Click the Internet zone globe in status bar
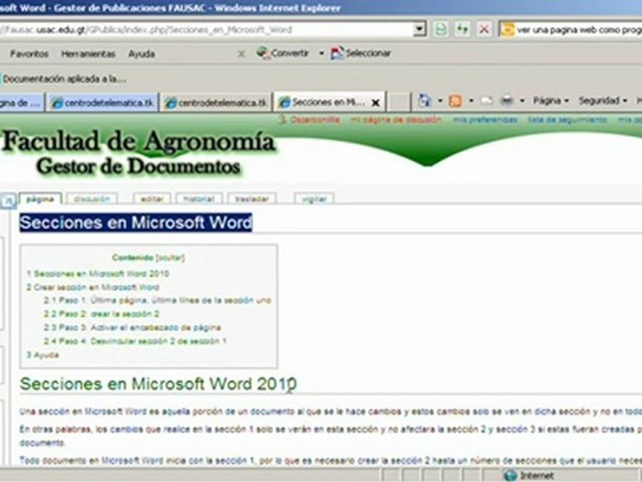The width and height of the screenshot is (642, 482). click(510, 475)
